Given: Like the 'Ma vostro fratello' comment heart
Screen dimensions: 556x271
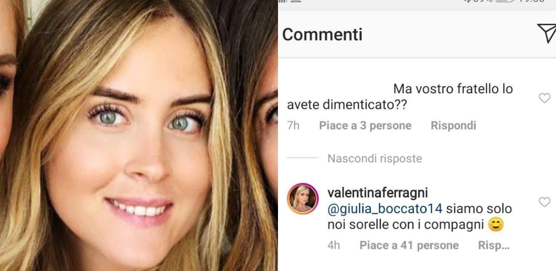Looking at the screenshot, I should click(x=544, y=98).
